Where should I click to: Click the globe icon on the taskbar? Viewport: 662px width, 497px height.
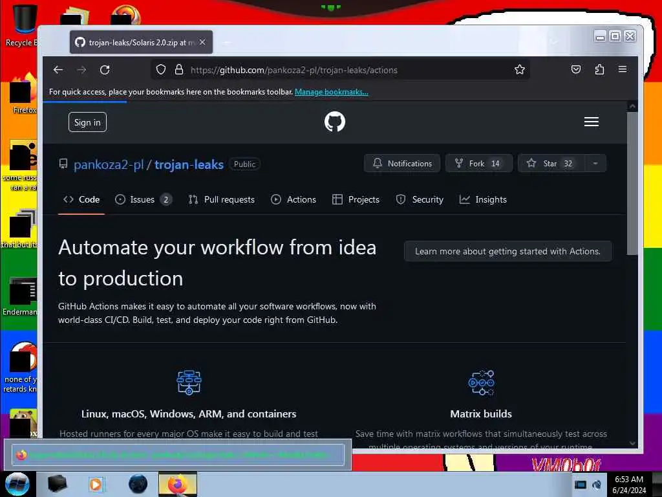(x=138, y=484)
